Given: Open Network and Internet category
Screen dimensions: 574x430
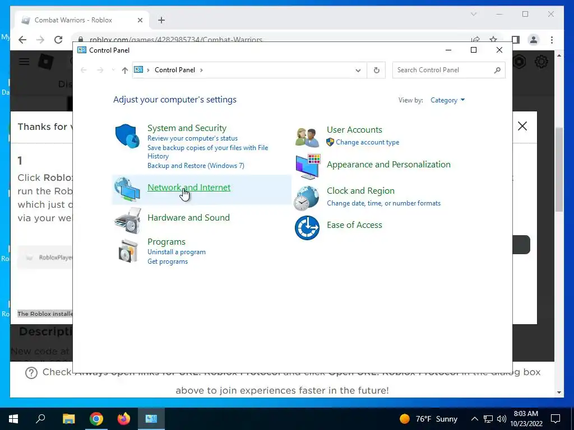Looking at the screenshot, I should [189, 187].
